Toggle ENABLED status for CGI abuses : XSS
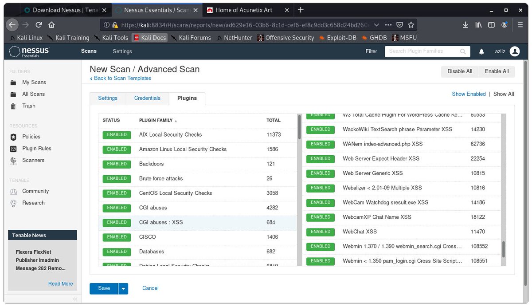The width and height of the screenshot is (532, 307). [117, 223]
